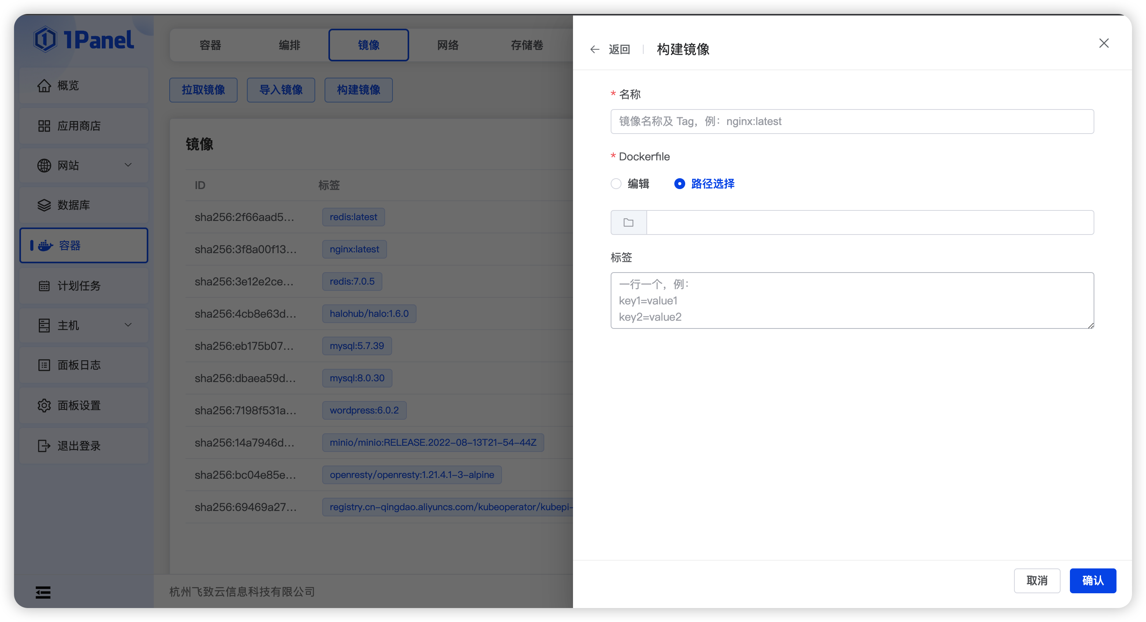Click the folder icon to browse Dockerfile path
This screenshot has height=622, width=1146.
click(x=628, y=222)
